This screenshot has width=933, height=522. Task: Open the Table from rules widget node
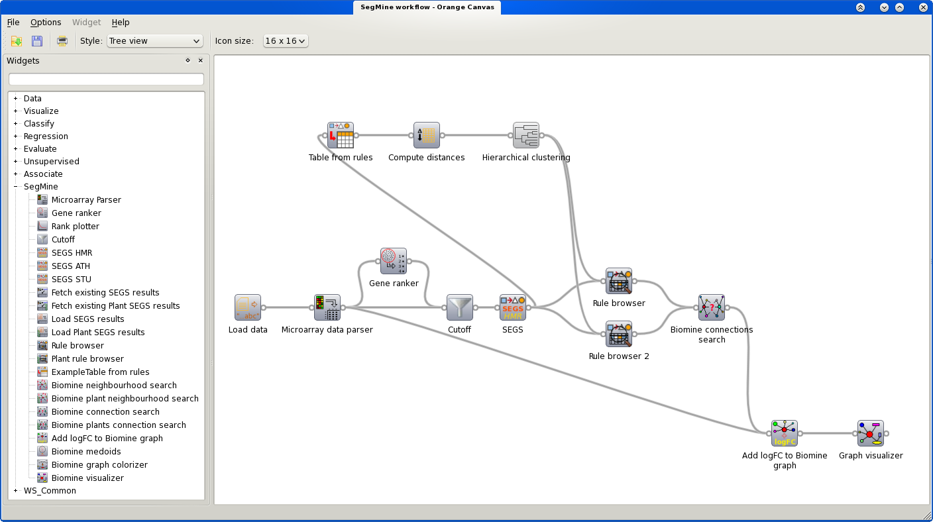point(341,135)
